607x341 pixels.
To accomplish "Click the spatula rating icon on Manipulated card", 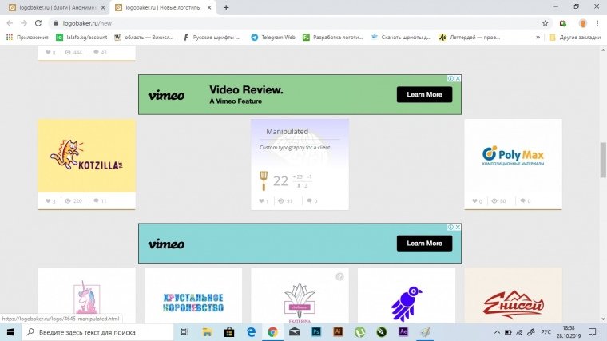I will [x=264, y=180].
